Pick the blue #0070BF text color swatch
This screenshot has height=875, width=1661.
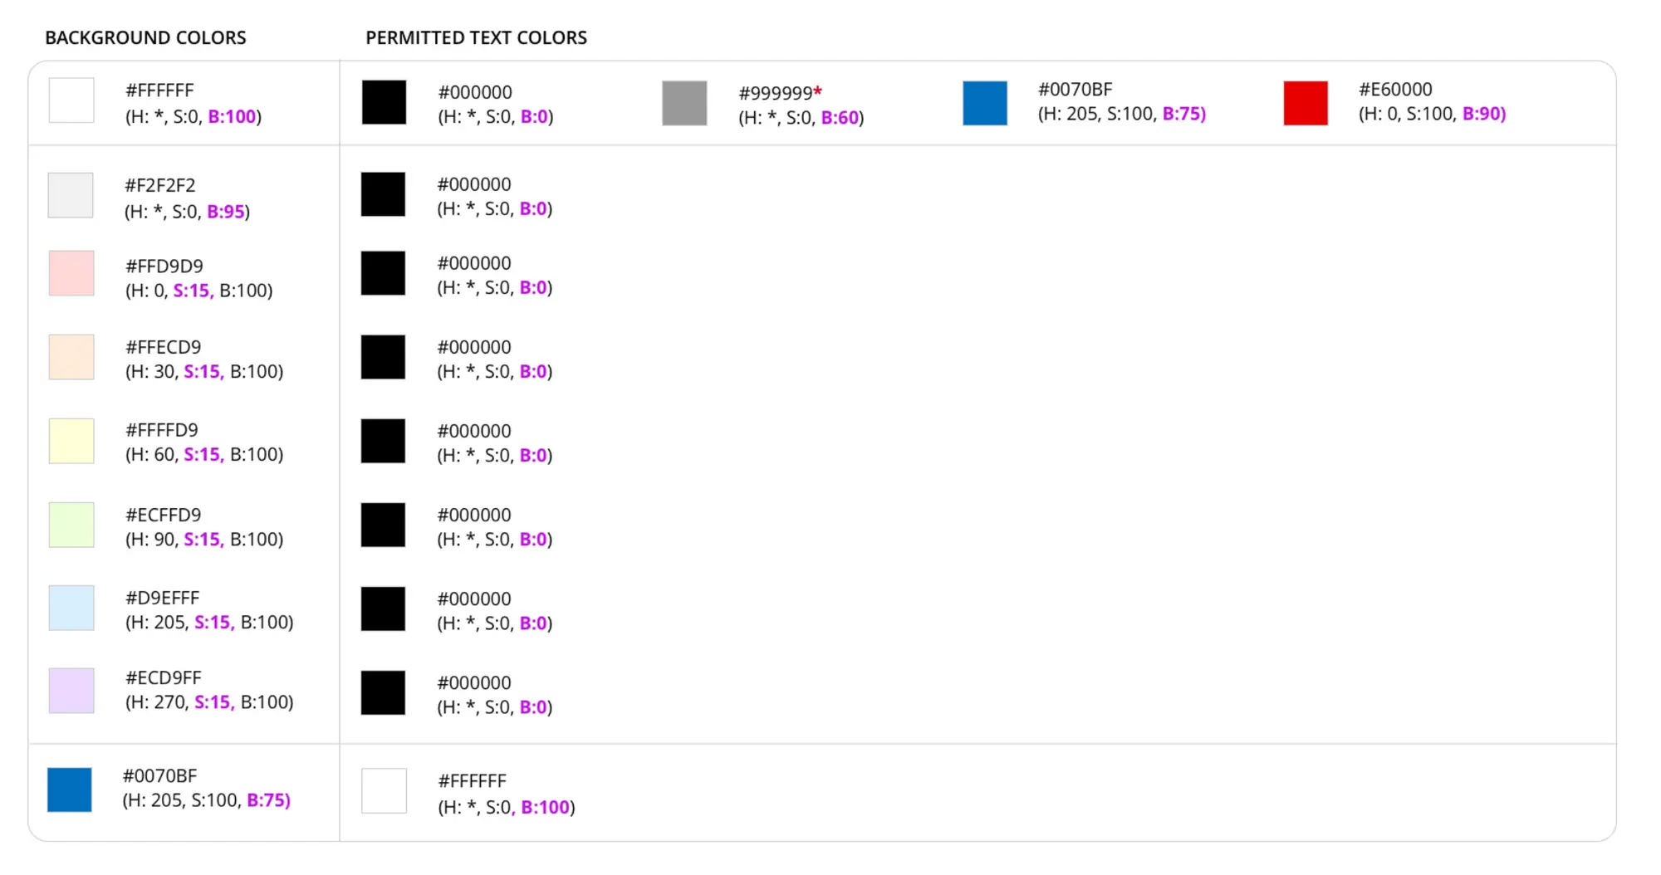(985, 103)
